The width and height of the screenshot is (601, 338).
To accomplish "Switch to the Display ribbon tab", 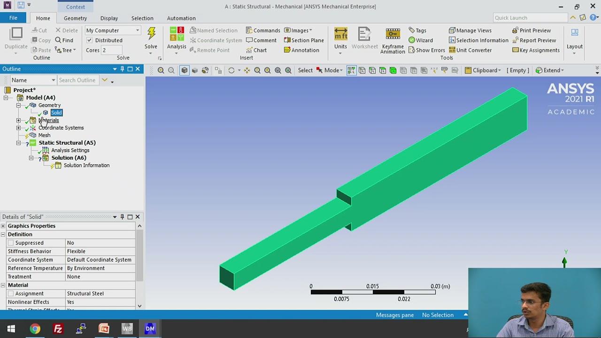I will click(x=109, y=18).
